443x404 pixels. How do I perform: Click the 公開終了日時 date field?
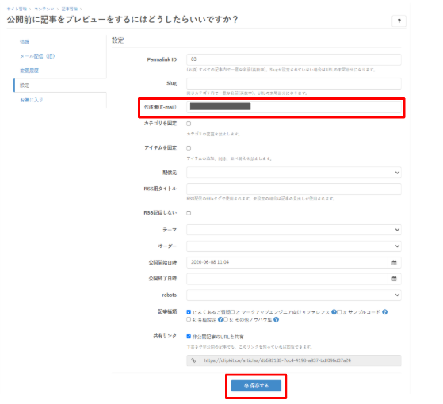coord(287,279)
